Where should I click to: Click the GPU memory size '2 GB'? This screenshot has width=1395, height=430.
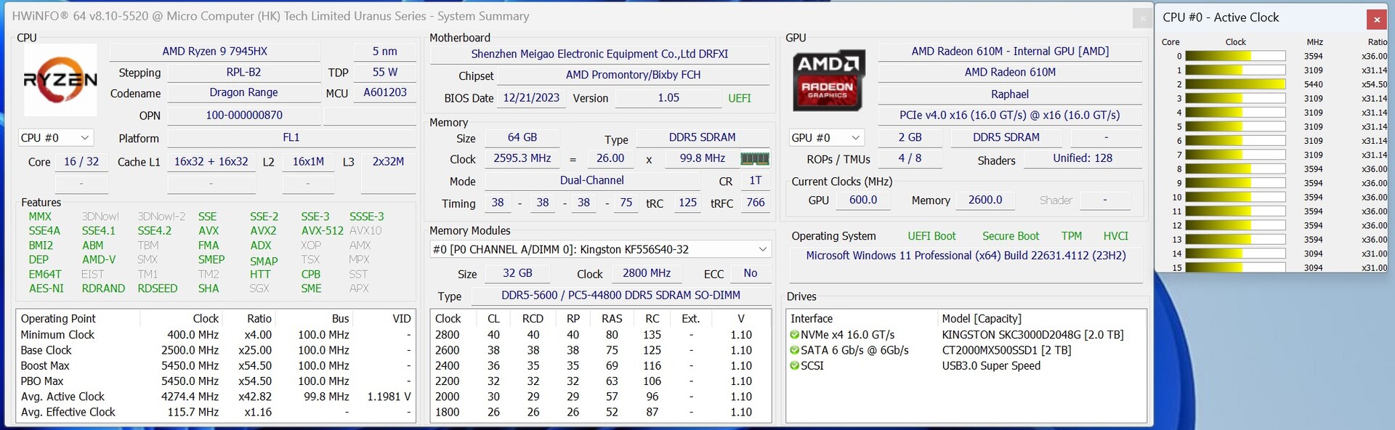[910, 138]
